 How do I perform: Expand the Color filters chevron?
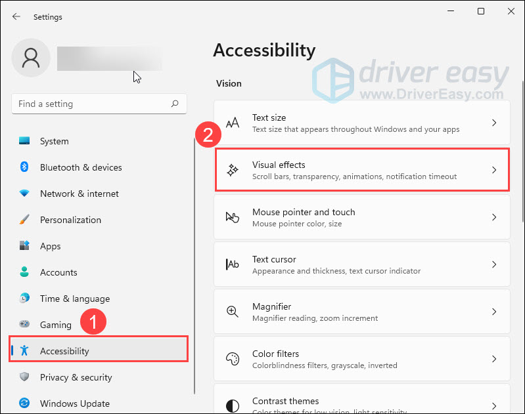pos(494,359)
